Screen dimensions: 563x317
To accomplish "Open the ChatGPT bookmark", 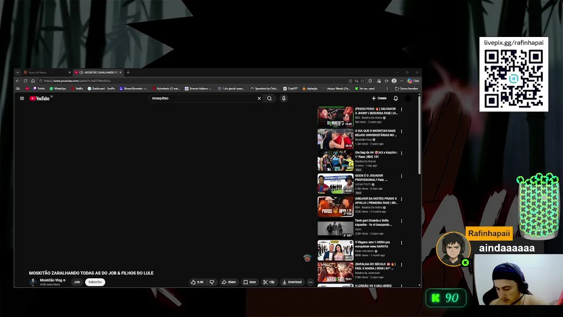I will click(x=290, y=88).
